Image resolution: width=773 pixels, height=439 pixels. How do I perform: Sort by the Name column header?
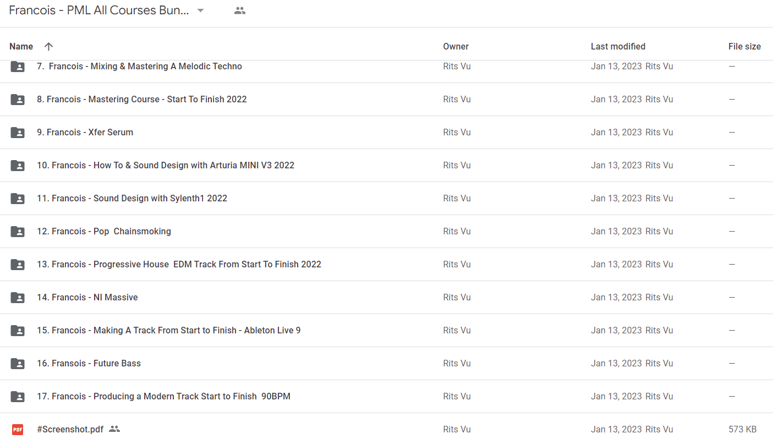[21, 46]
